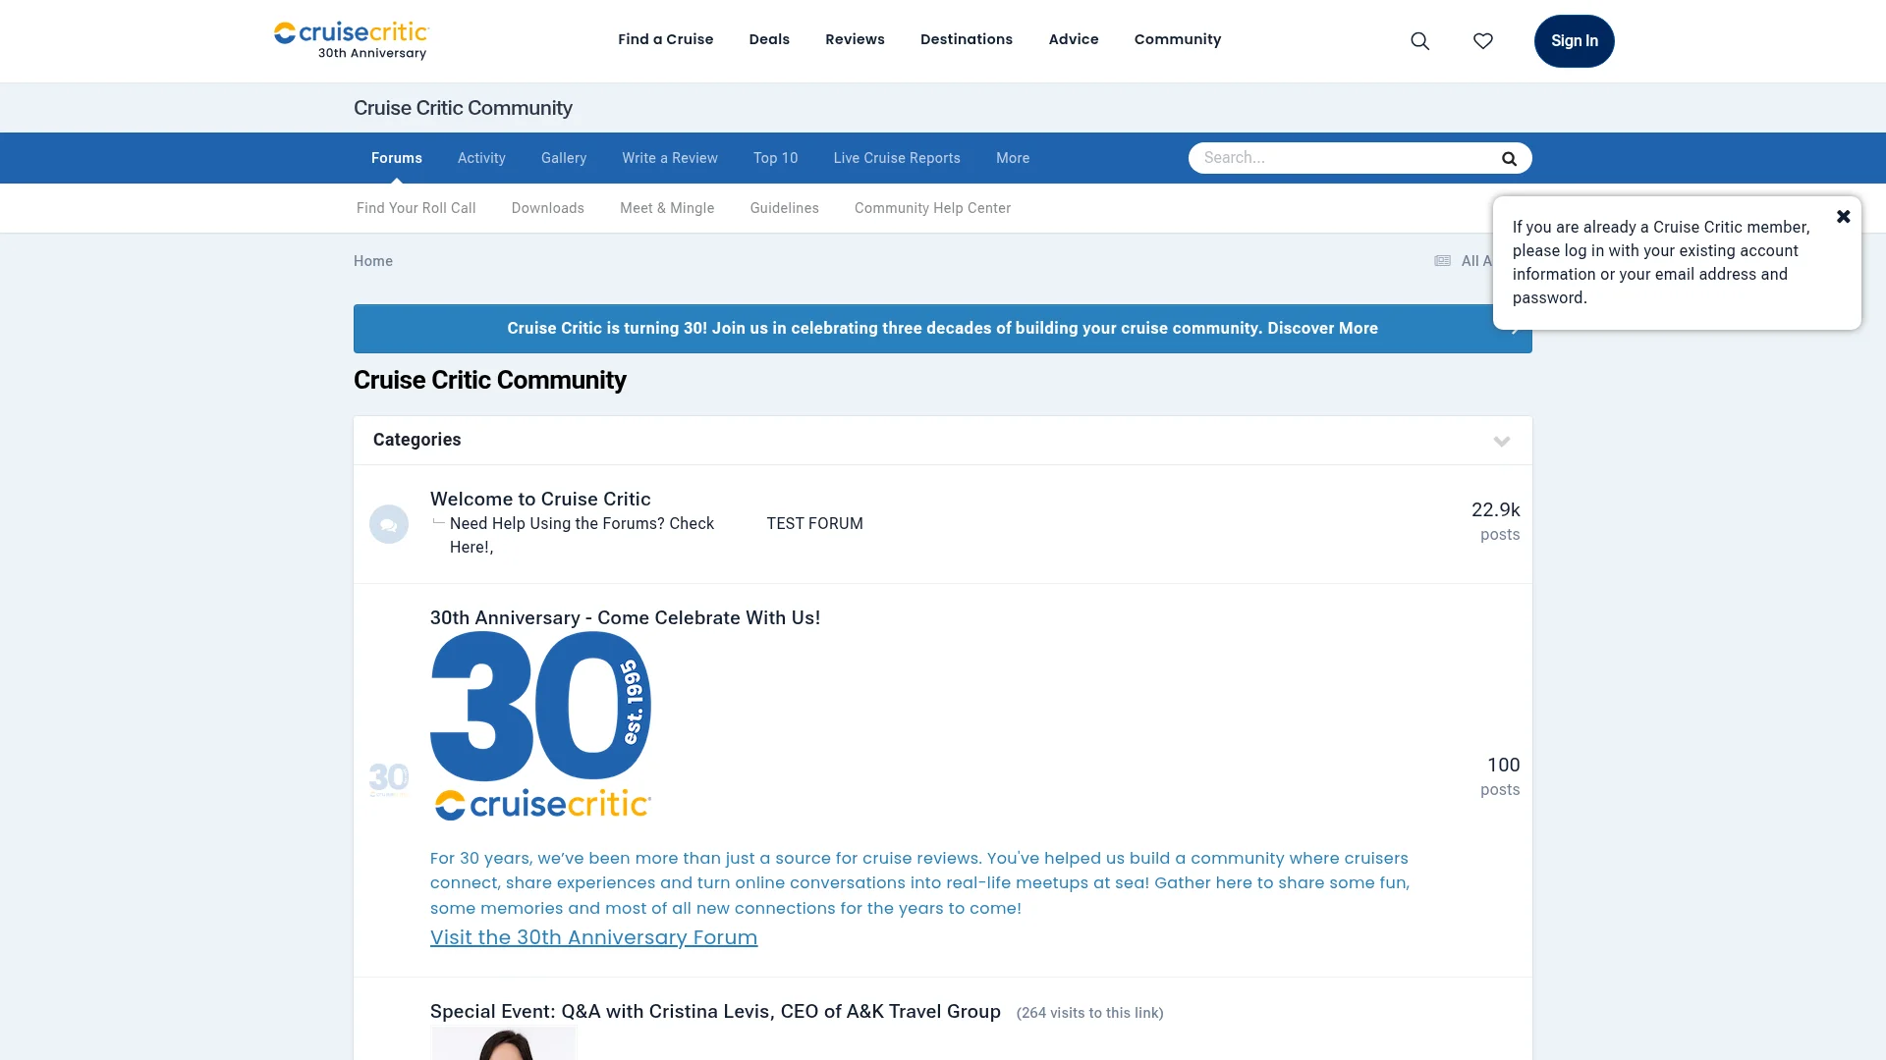Open the top header search icon

click(x=1419, y=41)
